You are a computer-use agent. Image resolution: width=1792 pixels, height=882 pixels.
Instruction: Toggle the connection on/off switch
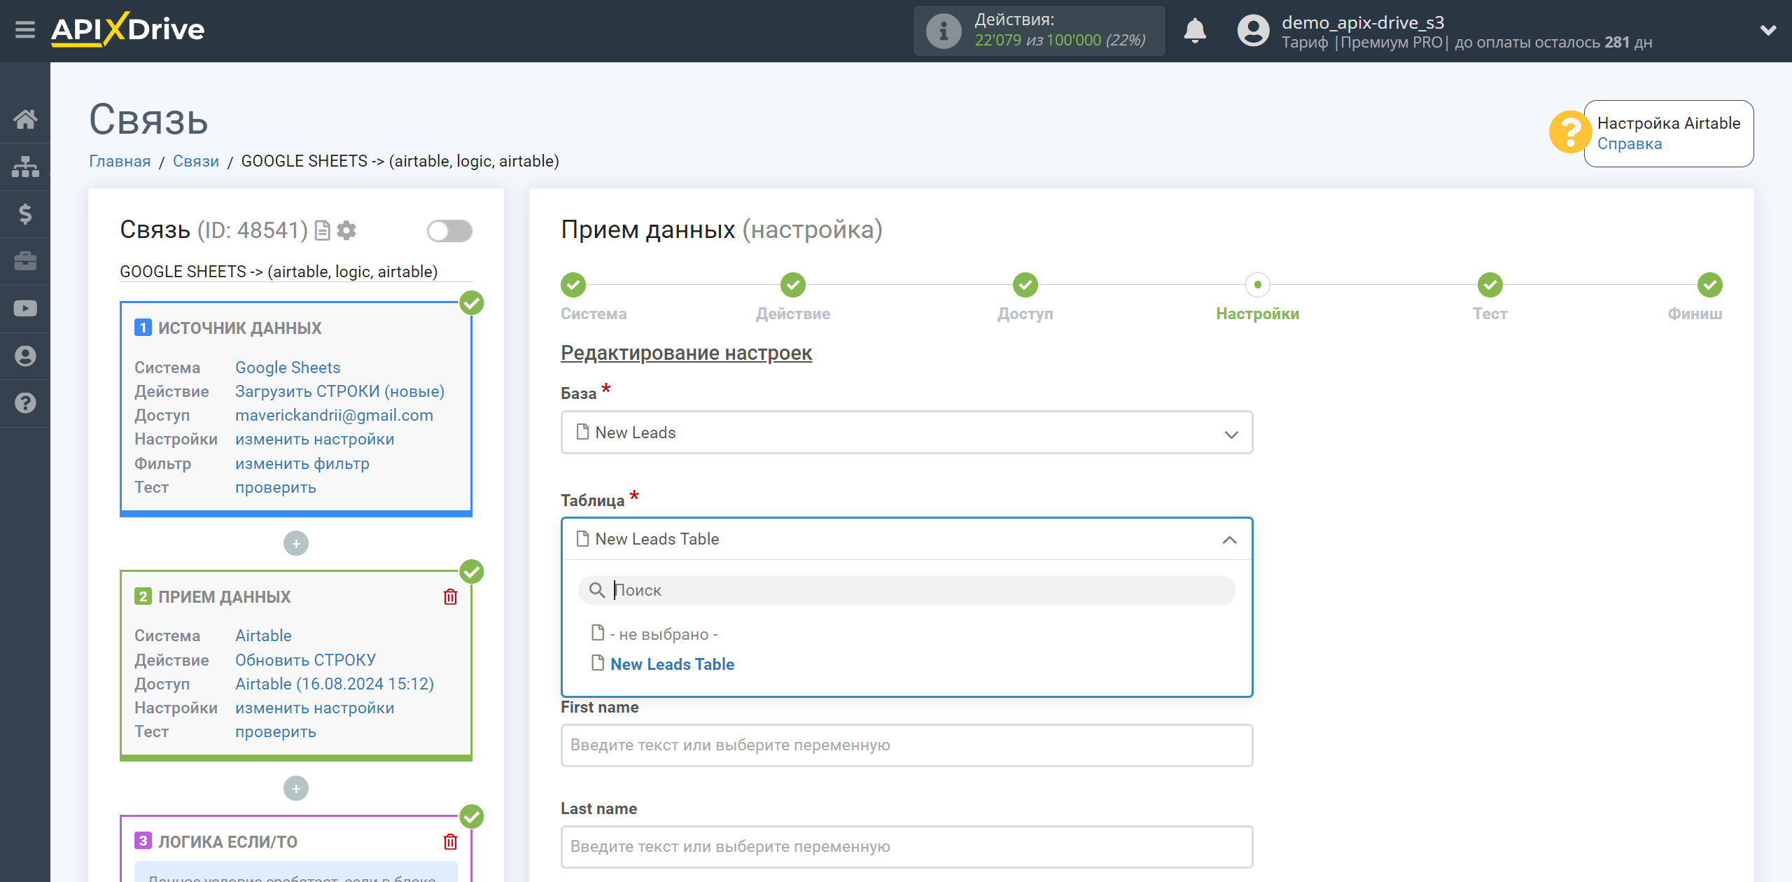point(449,231)
